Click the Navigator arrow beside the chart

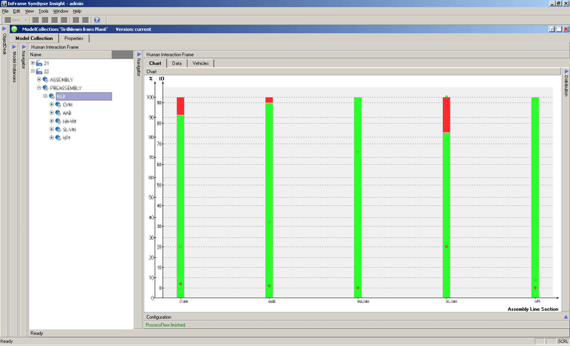(139, 55)
